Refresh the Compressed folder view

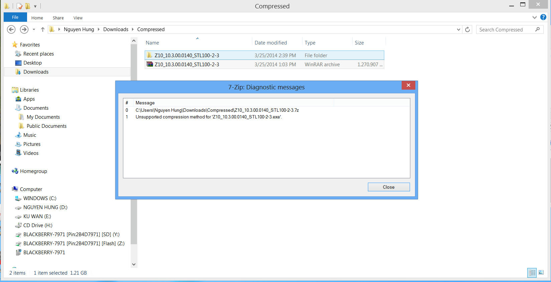click(467, 29)
